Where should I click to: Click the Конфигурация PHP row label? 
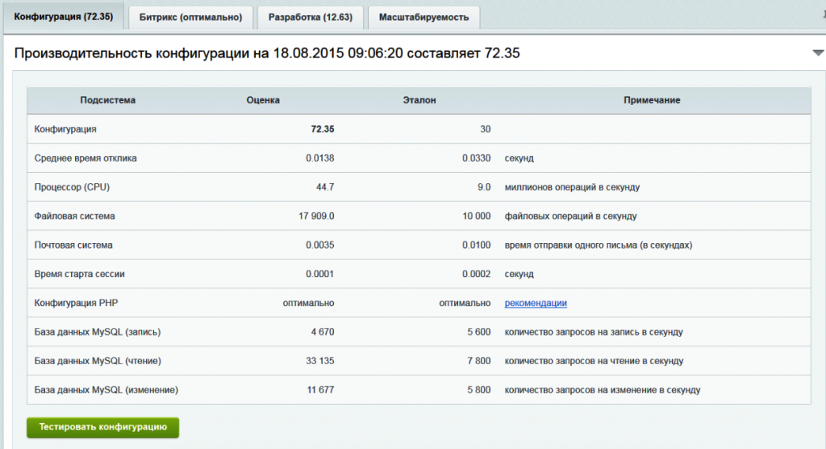(x=78, y=303)
